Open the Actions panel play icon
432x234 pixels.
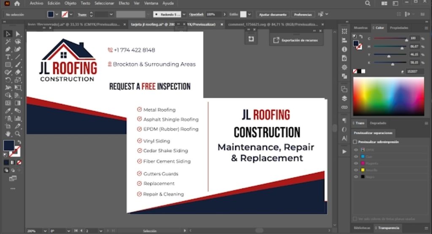click(x=344, y=152)
